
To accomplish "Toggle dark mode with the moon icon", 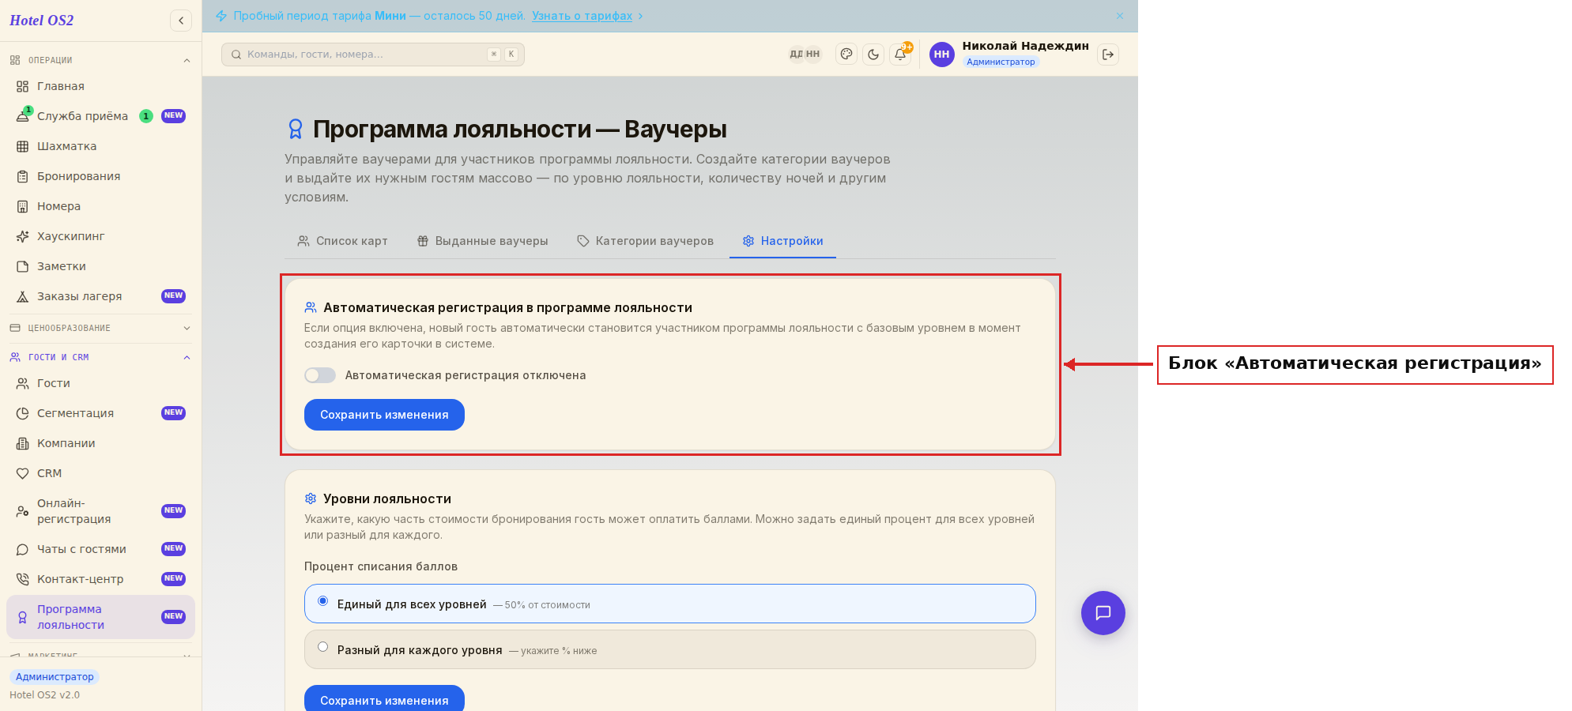I will coord(873,55).
